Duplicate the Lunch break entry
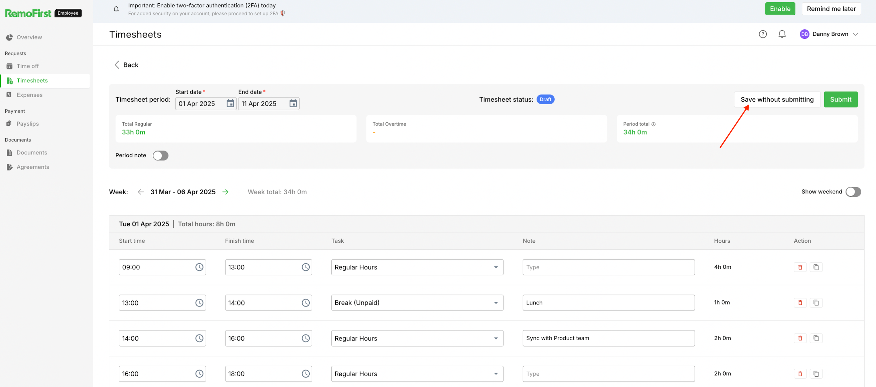 [x=816, y=303]
